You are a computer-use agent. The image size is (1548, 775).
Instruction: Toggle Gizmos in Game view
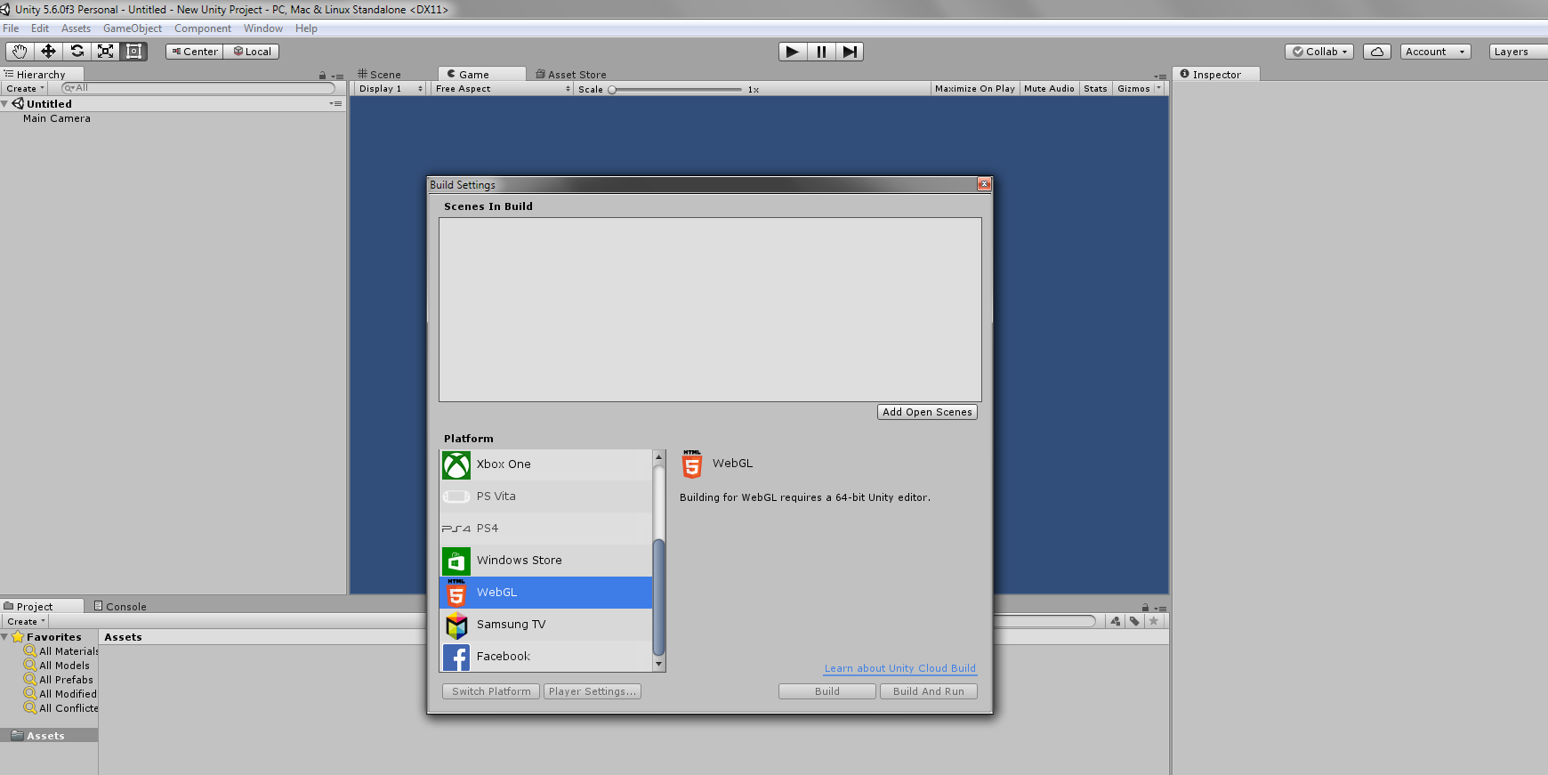1133,89
